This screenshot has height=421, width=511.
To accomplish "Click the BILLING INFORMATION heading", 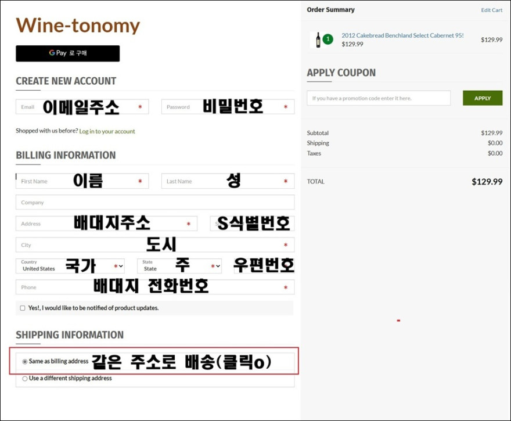I will (x=66, y=155).
